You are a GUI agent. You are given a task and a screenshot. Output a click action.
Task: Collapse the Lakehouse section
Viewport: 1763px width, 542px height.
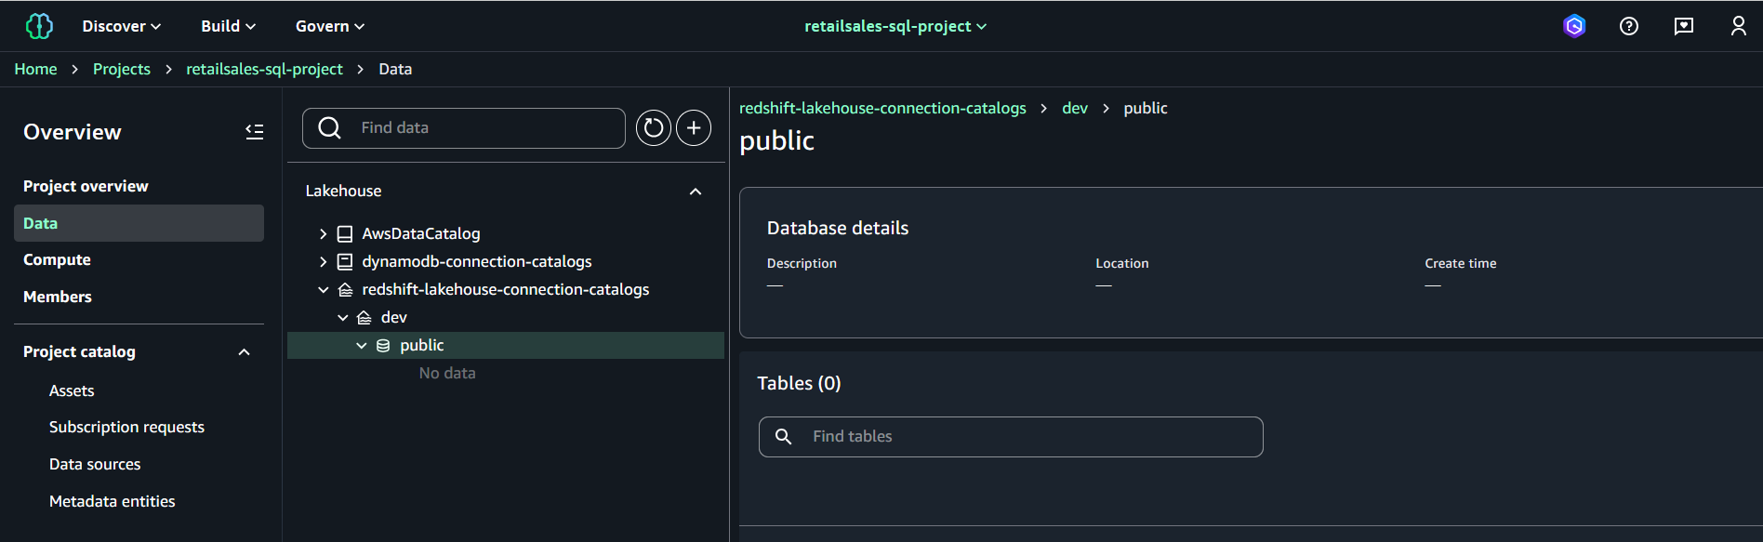(x=695, y=192)
